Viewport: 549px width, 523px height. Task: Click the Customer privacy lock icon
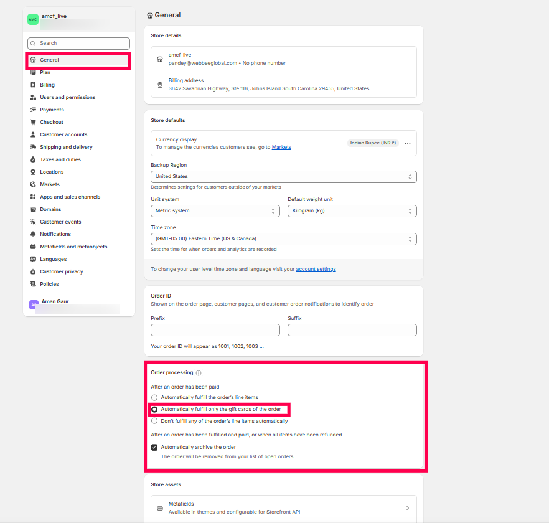pos(34,271)
